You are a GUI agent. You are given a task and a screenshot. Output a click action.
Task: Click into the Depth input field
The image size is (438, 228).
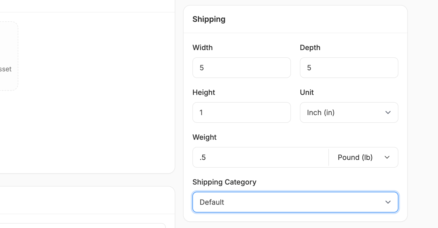349,68
